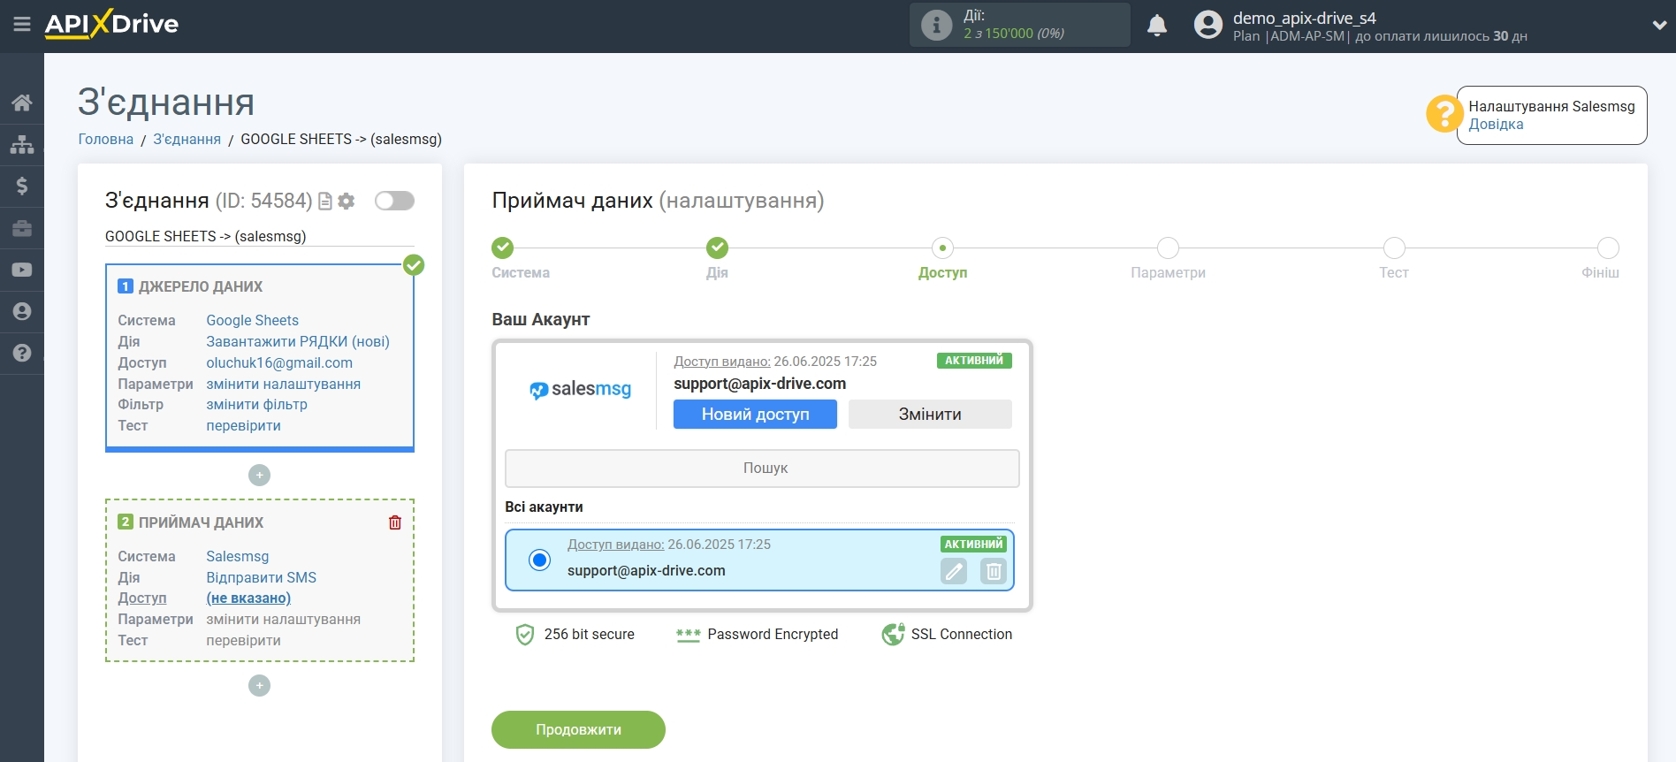The width and height of the screenshot is (1676, 762).
Task: Open the billing dollar sidebar icon
Action: click(x=22, y=186)
